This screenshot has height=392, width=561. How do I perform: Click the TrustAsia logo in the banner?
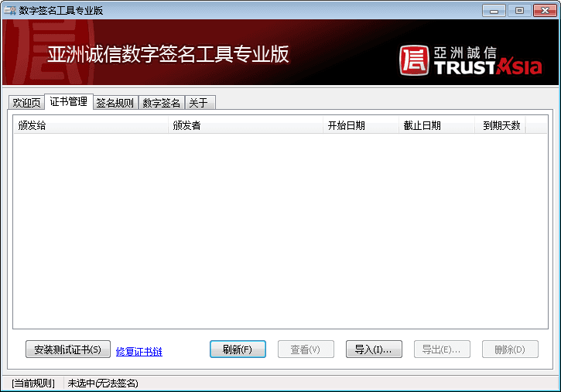pos(470,60)
